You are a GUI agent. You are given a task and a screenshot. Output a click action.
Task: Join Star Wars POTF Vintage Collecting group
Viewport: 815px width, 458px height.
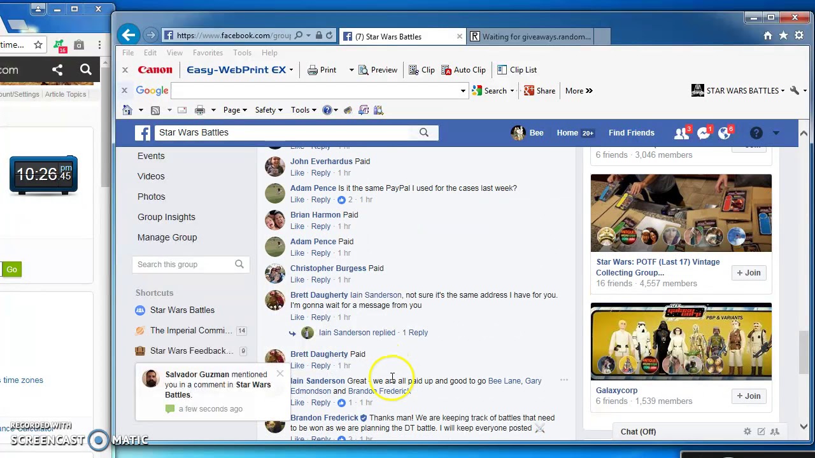tap(749, 272)
